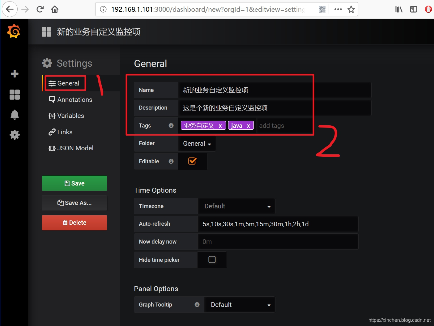The image size is (434, 326).
Task: Click the Save As... button
Action: 74,203
